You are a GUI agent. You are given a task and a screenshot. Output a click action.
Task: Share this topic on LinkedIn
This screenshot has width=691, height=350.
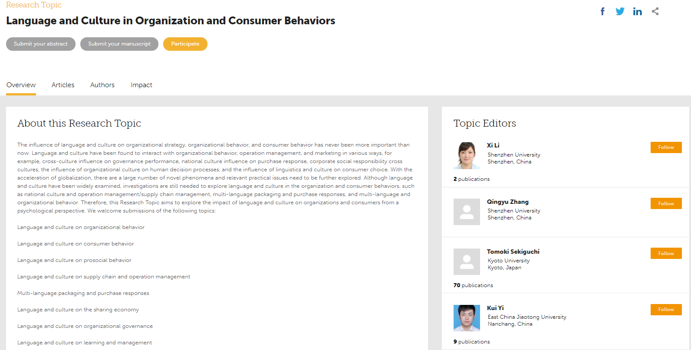click(637, 12)
